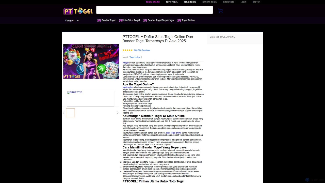
Task: Open the Bandar Togel Terpercaya link
Action: click(x=159, y=20)
